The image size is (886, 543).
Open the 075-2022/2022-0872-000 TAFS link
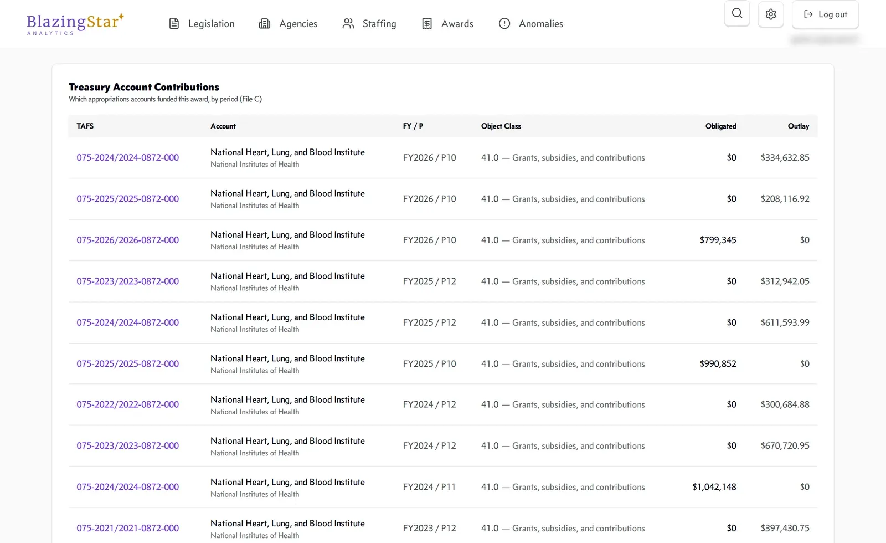[128, 404]
